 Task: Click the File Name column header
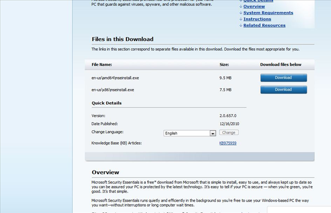[102, 64]
